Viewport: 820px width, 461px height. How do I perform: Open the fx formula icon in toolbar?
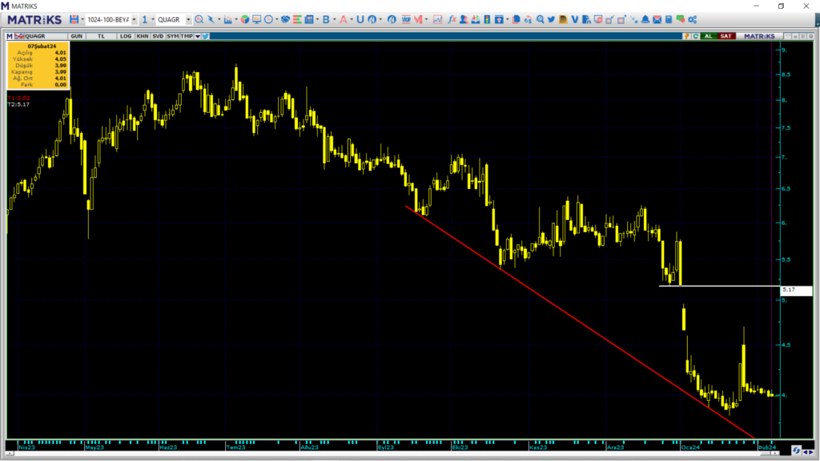452,18
